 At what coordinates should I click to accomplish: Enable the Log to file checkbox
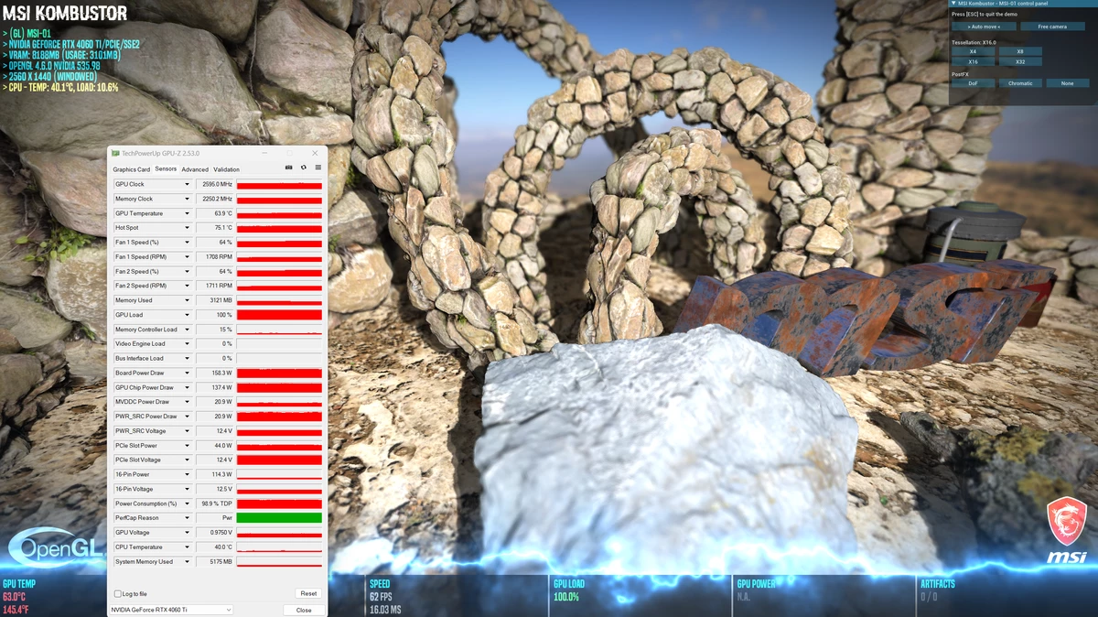117,593
